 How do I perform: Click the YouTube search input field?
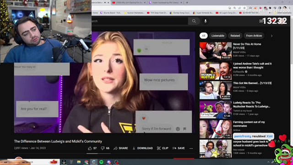(x=140, y=21)
